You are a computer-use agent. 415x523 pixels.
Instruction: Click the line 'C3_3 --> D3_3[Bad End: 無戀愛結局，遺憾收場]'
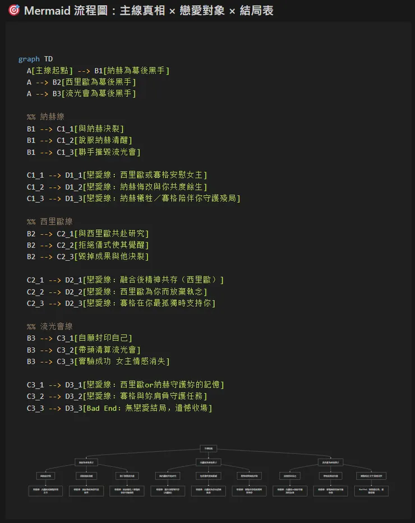point(119,408)
